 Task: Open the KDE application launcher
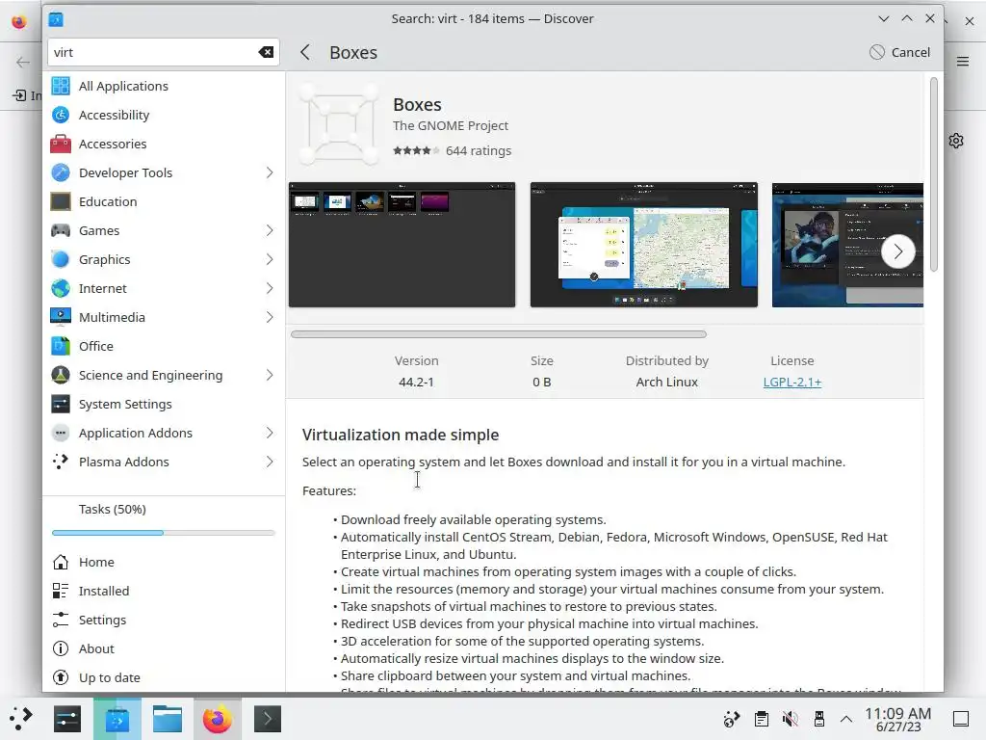[x=21, y=719]
